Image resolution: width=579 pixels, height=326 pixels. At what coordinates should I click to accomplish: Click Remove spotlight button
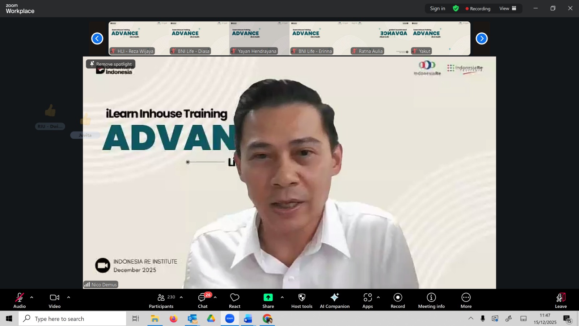(x=111, y=64)
